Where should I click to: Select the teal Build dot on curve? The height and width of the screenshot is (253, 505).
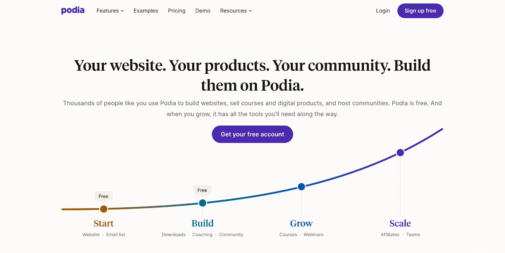203,203
